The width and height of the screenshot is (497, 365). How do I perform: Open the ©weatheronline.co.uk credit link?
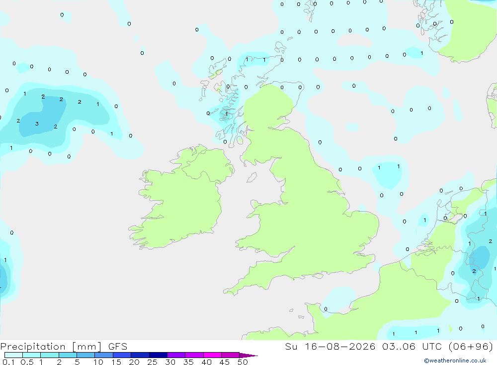point(455,361)
